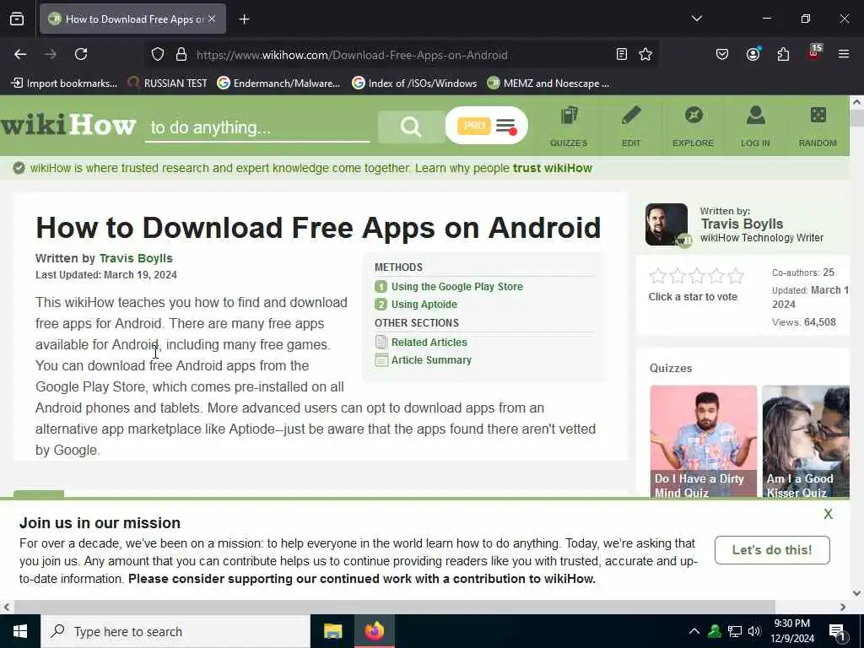Click the wikiHow logo
Viewport: 864px width, 648px height.
tap(67, 125)
